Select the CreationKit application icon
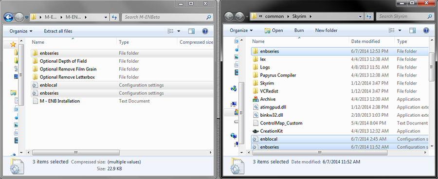 pos(255,131)
